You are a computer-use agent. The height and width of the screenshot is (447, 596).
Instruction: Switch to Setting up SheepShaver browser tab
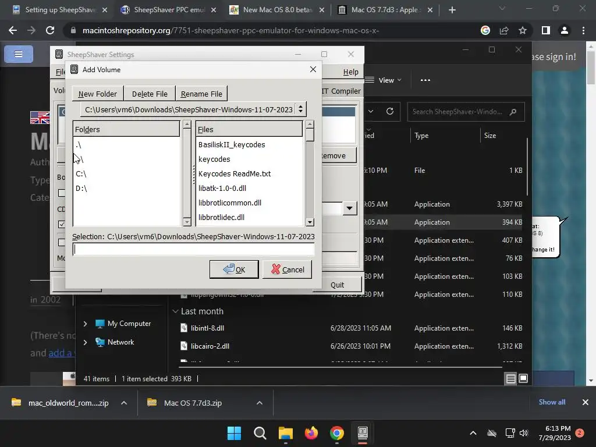(60, 10)
